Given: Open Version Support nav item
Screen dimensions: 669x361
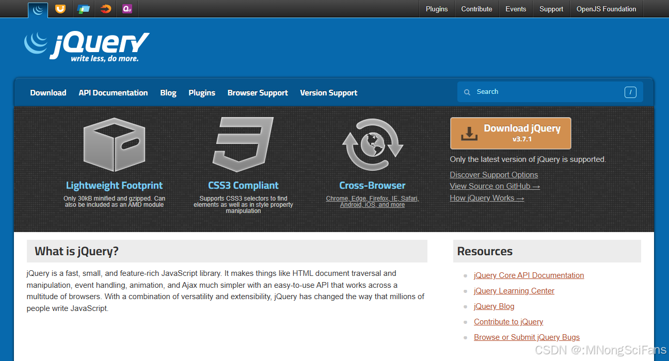Looking at the screenshot, I should coord(328,93).
